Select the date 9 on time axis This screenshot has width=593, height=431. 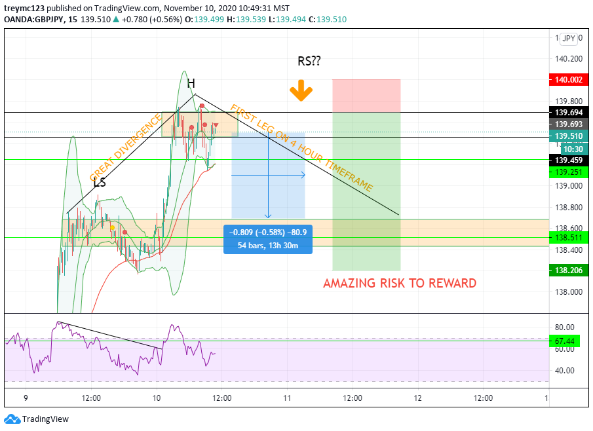tap(26, 398)
